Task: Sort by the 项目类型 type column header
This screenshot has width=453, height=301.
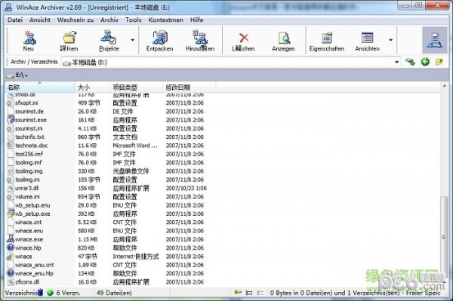Action: tap(137, 88)
